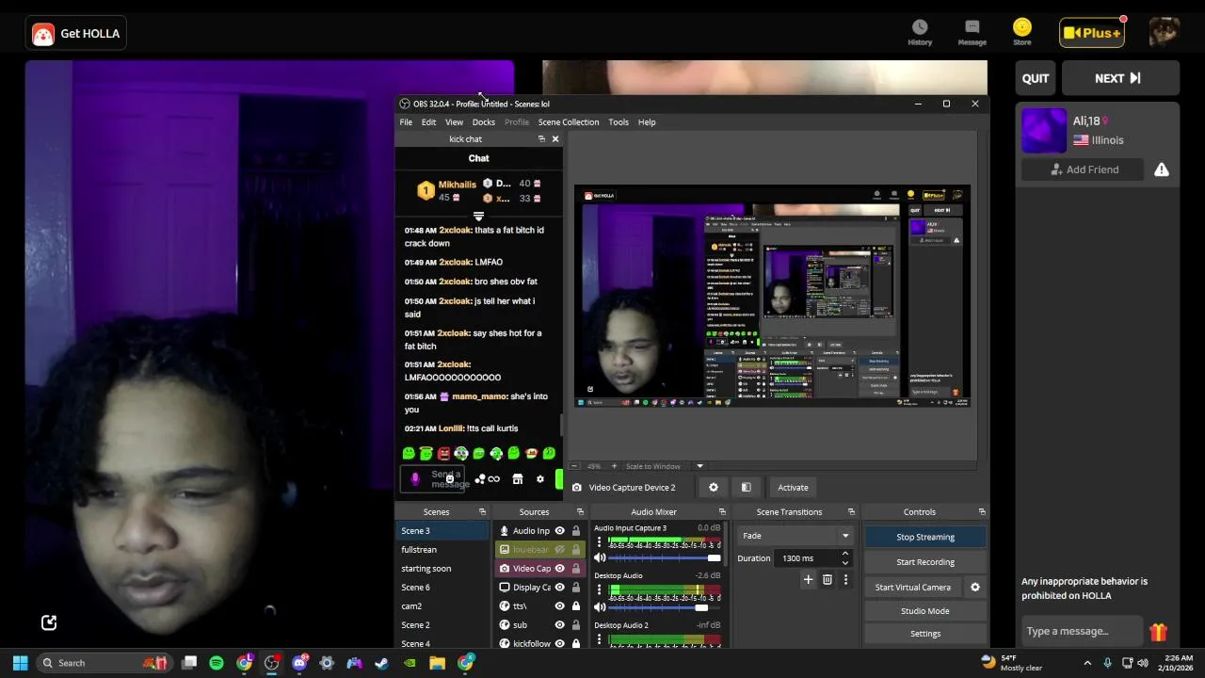This screenshot has height=678, width=1205.
Task: Open the OBS Tools menu
Action: pyautogui.click(x=619, y=122)
